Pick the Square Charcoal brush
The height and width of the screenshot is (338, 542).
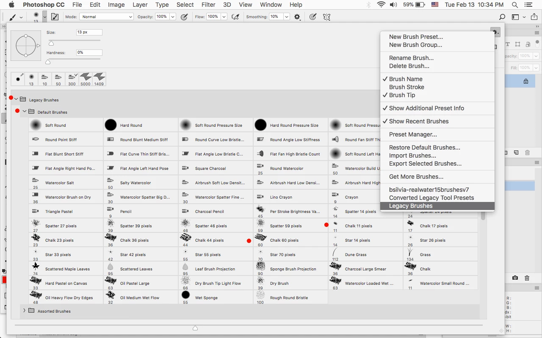point(216,168)
